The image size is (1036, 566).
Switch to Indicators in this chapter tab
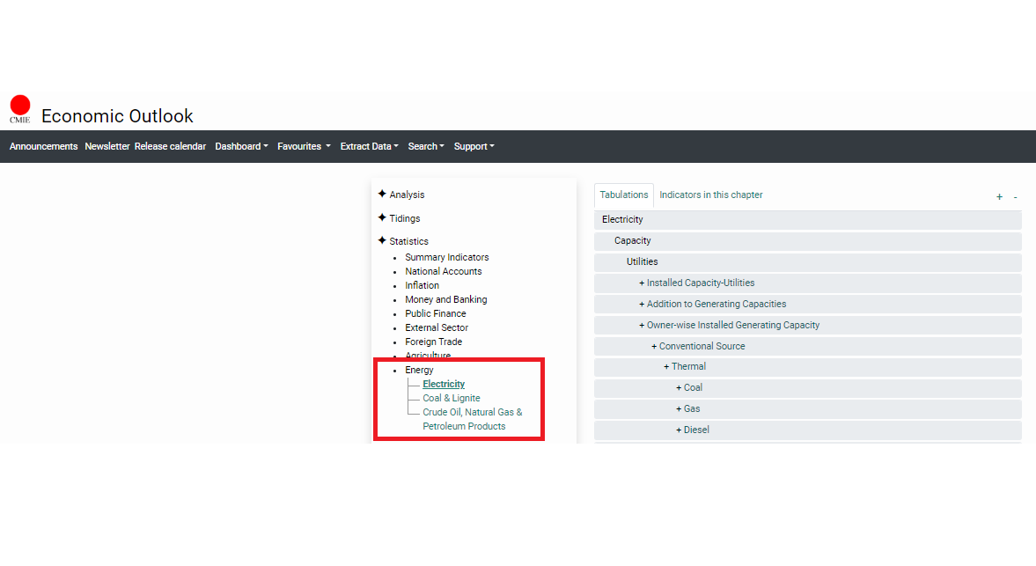[x=710, y=195]
